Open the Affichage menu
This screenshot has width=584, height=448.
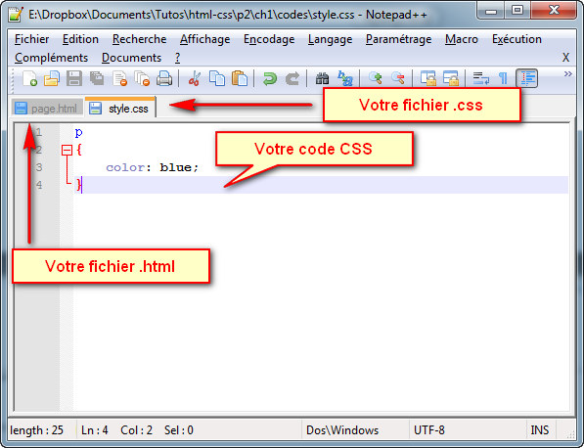point(204,39)
